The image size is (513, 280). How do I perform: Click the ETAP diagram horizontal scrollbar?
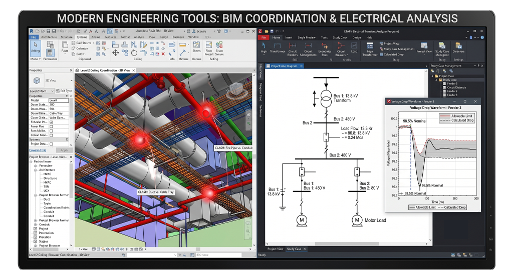(x=347, y=244)
